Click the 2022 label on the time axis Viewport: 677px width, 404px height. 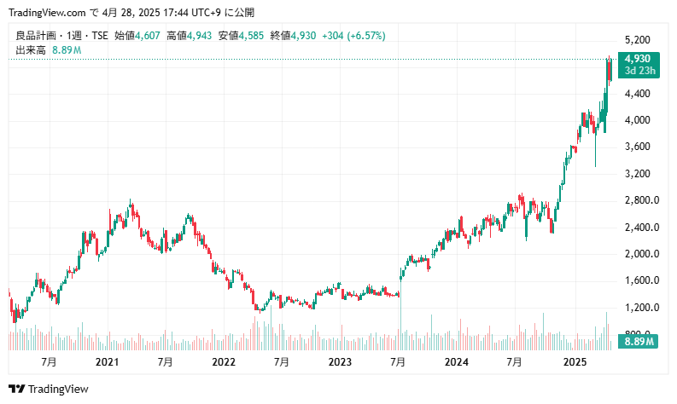(224, 362)
